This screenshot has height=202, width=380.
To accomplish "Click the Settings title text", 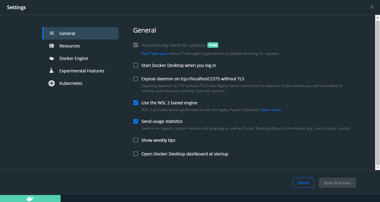I will tap(16, 7).
